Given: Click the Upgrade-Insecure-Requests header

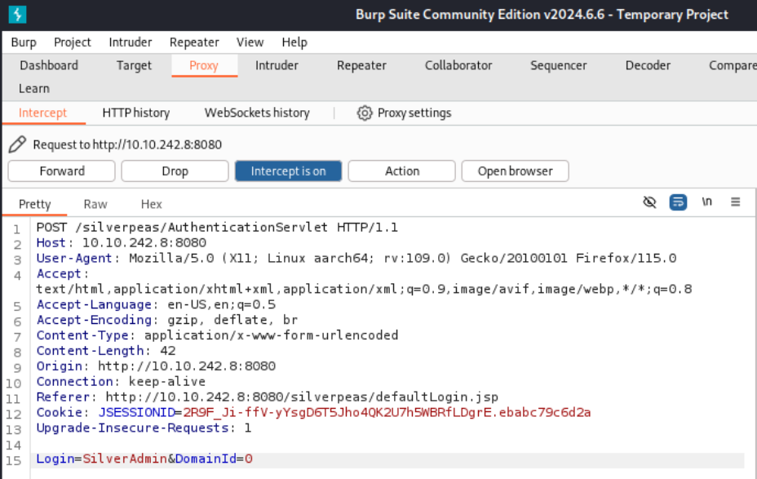Looking at the screenshot, I should point(144,428).
